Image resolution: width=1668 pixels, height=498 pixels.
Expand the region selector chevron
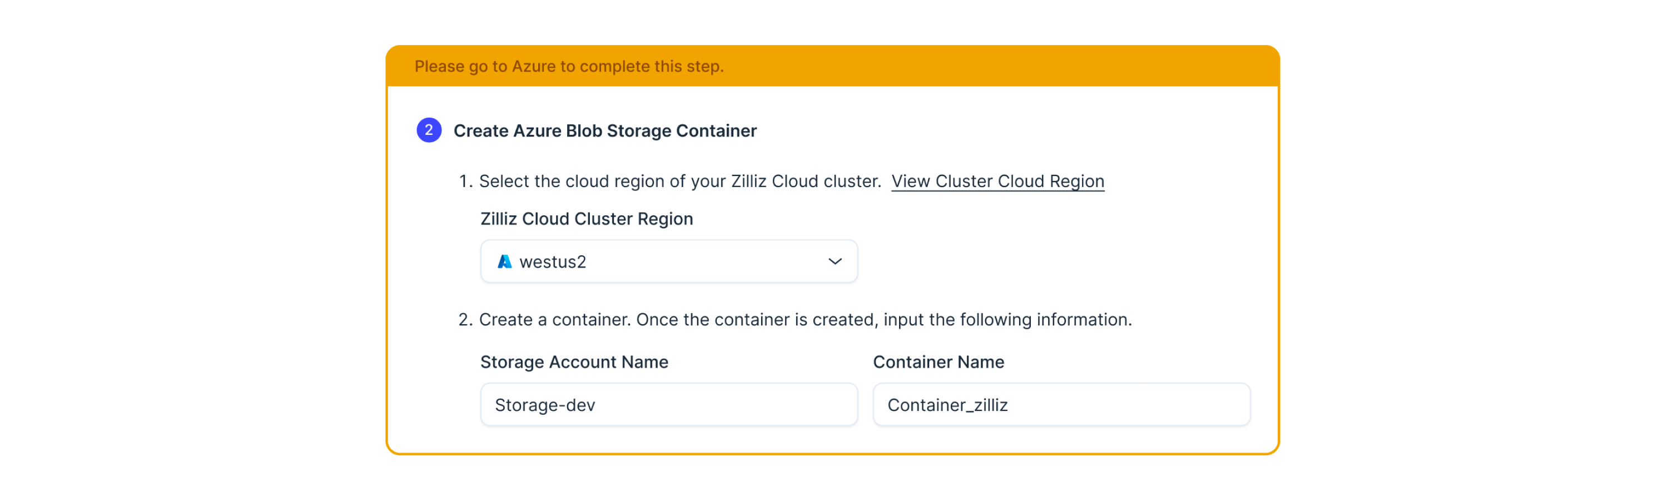(x=835, y=261)
